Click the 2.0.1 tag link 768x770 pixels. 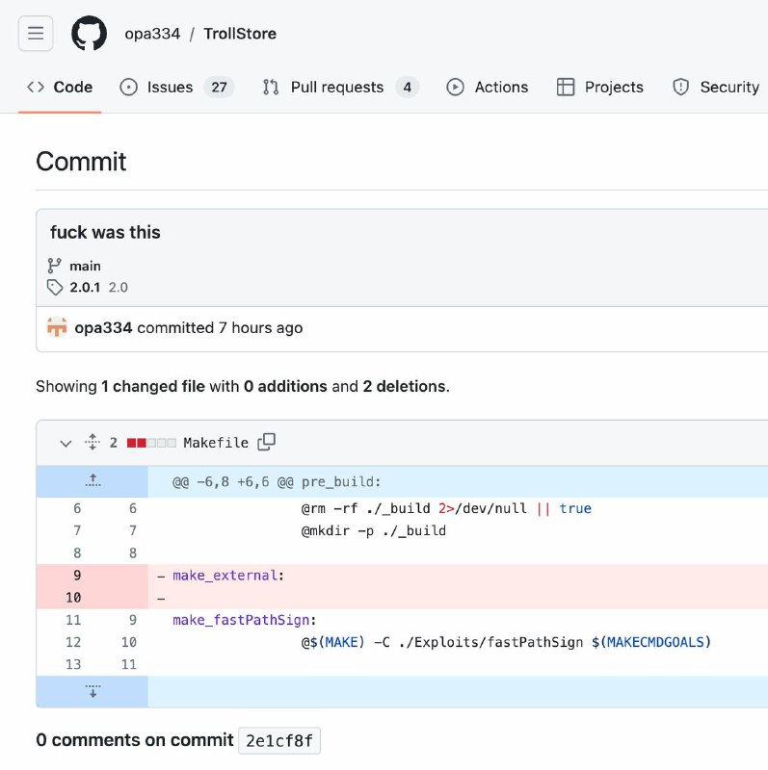pyautogui.click(x=84, y=287)
